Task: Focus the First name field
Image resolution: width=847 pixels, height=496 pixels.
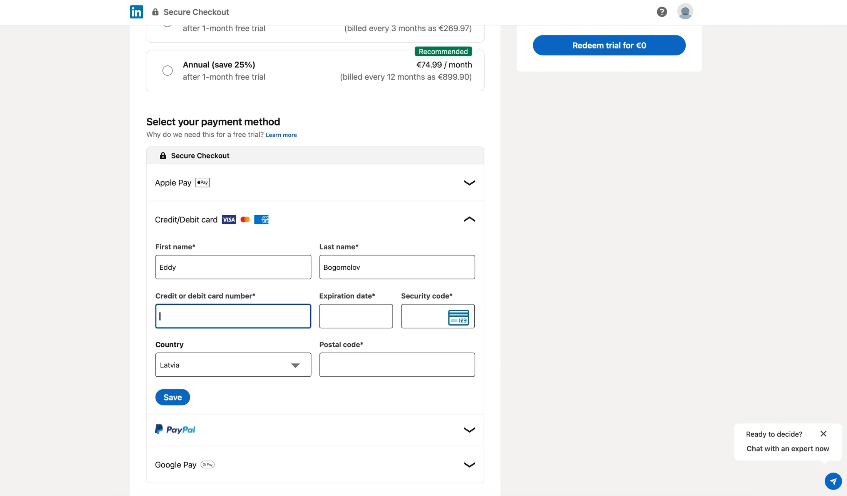Action: (x=233, y=267)
